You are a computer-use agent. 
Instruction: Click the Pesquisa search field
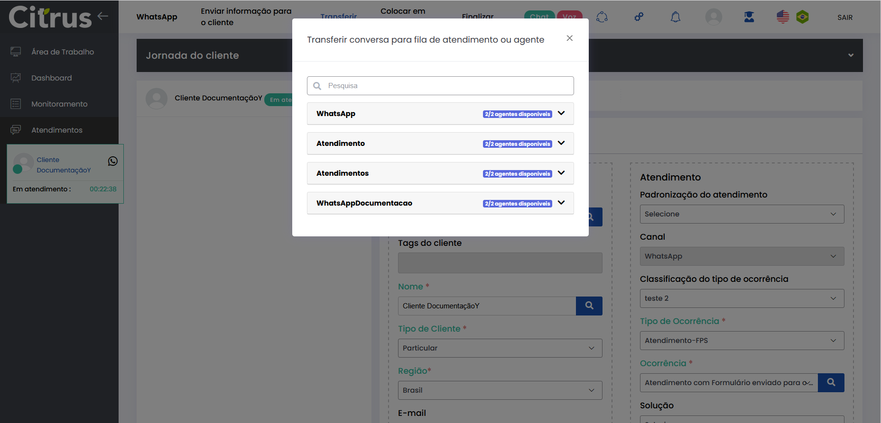click(x=446, y=86)
